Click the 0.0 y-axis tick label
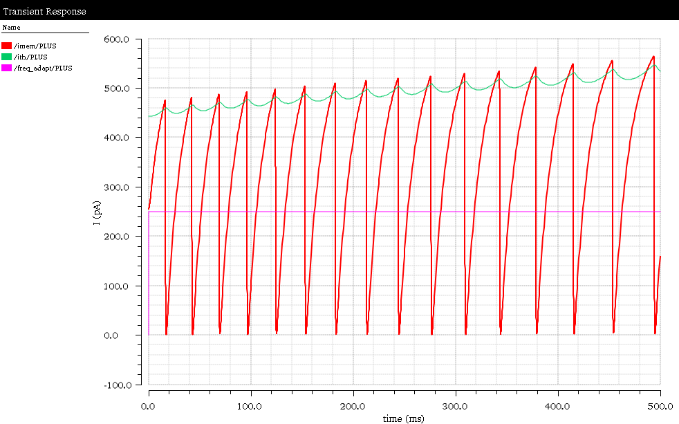Image resolution: width=679 pixels, height=424 pixels. coord(111,335)
